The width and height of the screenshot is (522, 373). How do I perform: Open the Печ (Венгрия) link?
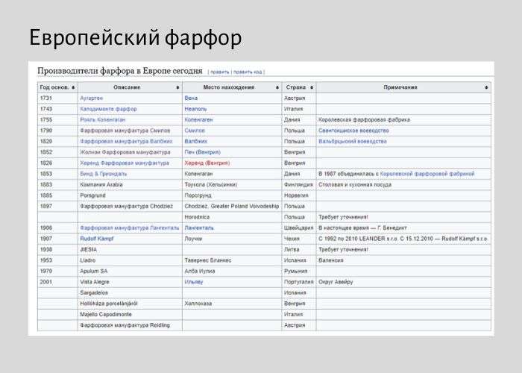click(x=202, y=152)
